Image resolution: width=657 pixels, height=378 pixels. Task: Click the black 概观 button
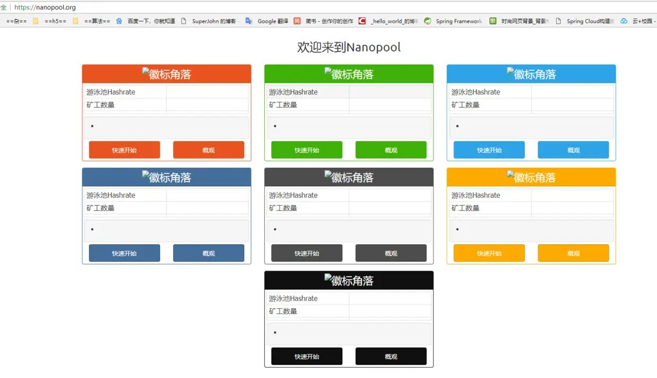[391, 356]
